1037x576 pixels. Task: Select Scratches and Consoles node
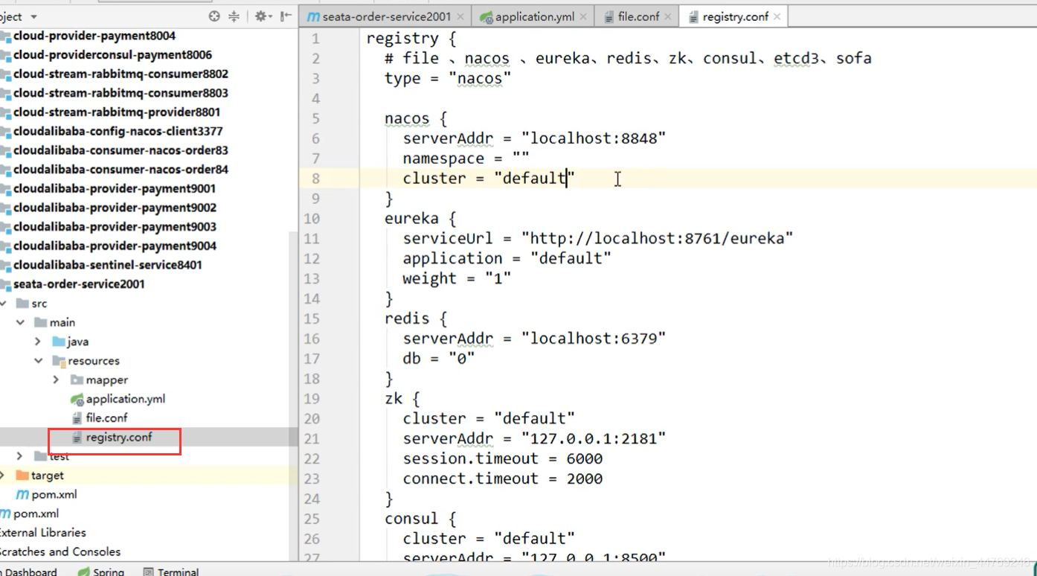point(60,552)
